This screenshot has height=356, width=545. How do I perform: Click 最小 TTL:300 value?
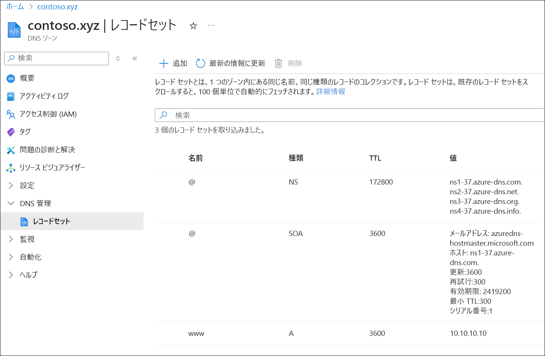point(470,301)
